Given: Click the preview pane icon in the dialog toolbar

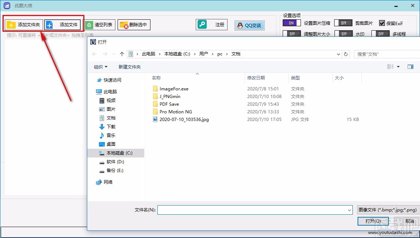Looking at the screenshot, I should tap(411, 67).
